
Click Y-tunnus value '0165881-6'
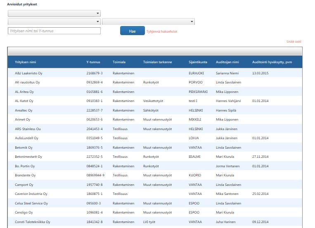coord(95,92)
